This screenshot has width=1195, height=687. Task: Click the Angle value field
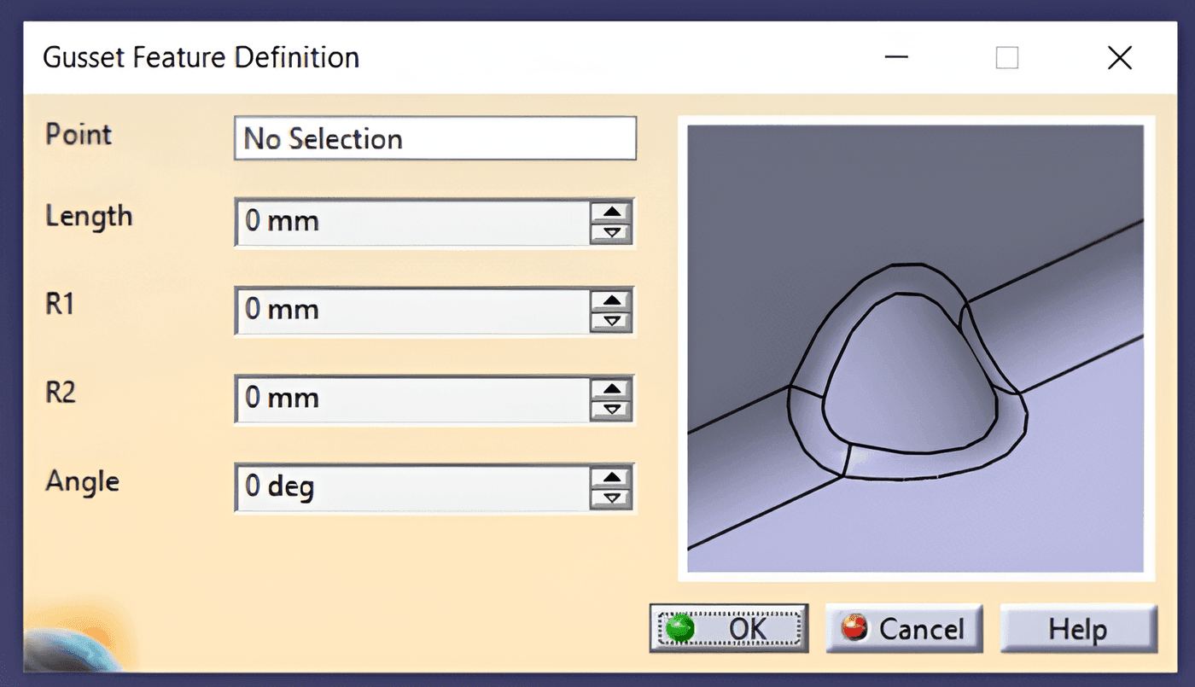click(x=412, y=487)
